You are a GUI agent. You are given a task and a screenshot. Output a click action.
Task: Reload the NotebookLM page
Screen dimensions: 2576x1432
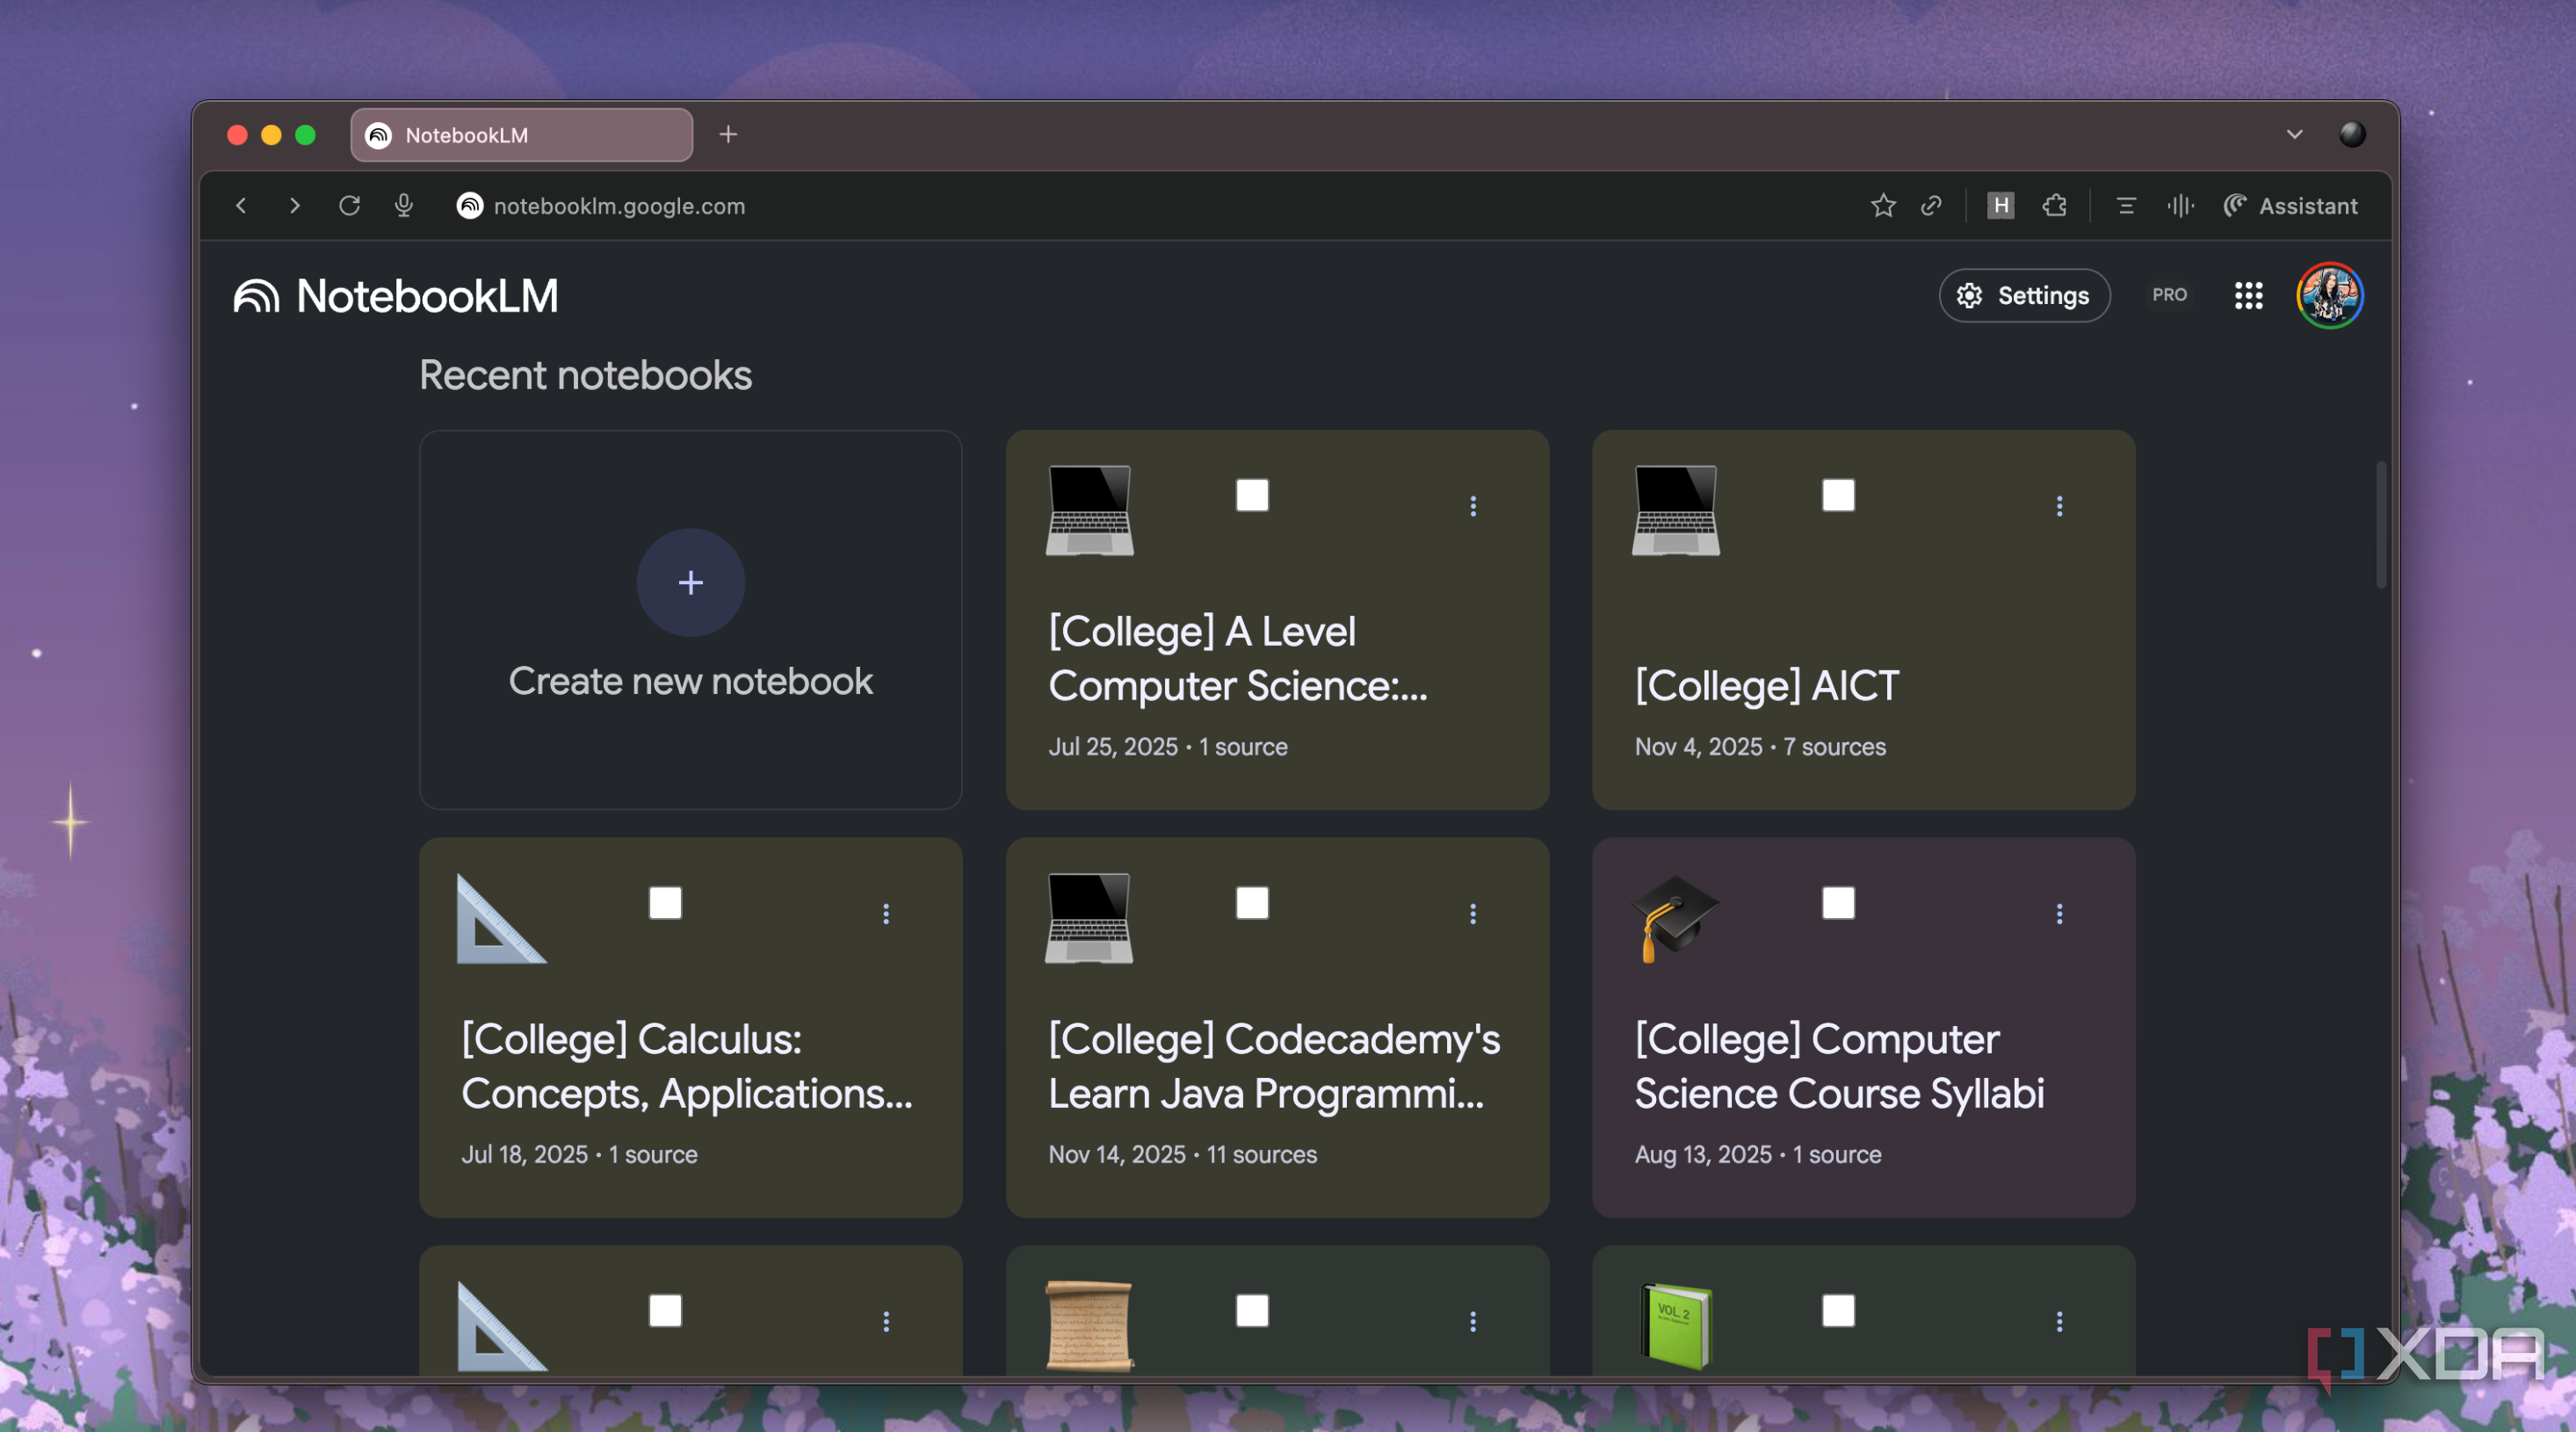349,206
